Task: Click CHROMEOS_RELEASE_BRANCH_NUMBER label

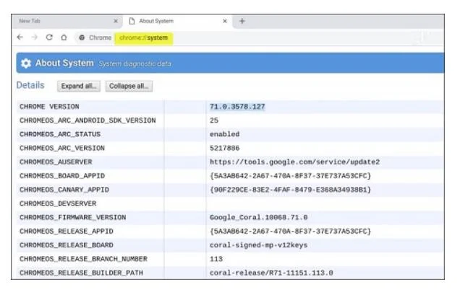Action: coord(83,259)
